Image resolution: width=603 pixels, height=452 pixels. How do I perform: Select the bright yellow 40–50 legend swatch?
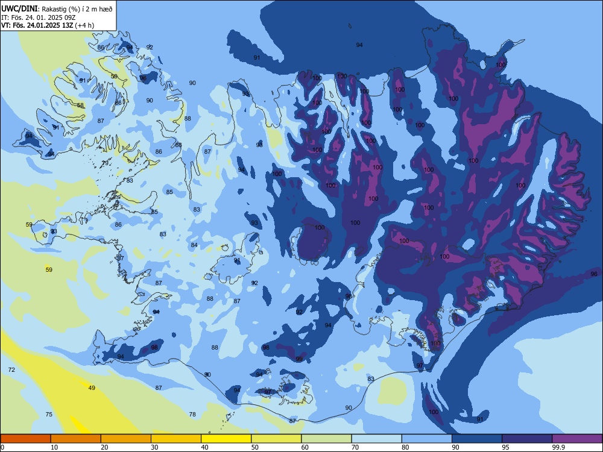tap(226, 439)
